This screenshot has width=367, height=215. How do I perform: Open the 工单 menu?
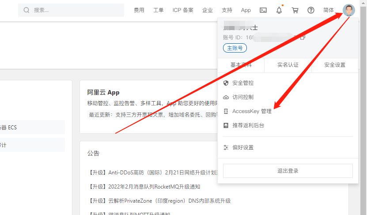[159, 10]
